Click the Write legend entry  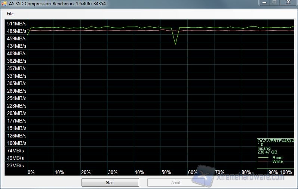click(277, 161)
